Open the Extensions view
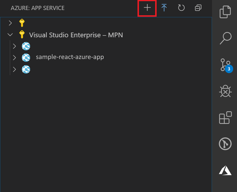 pyautogui.click(x=225, y=118)
